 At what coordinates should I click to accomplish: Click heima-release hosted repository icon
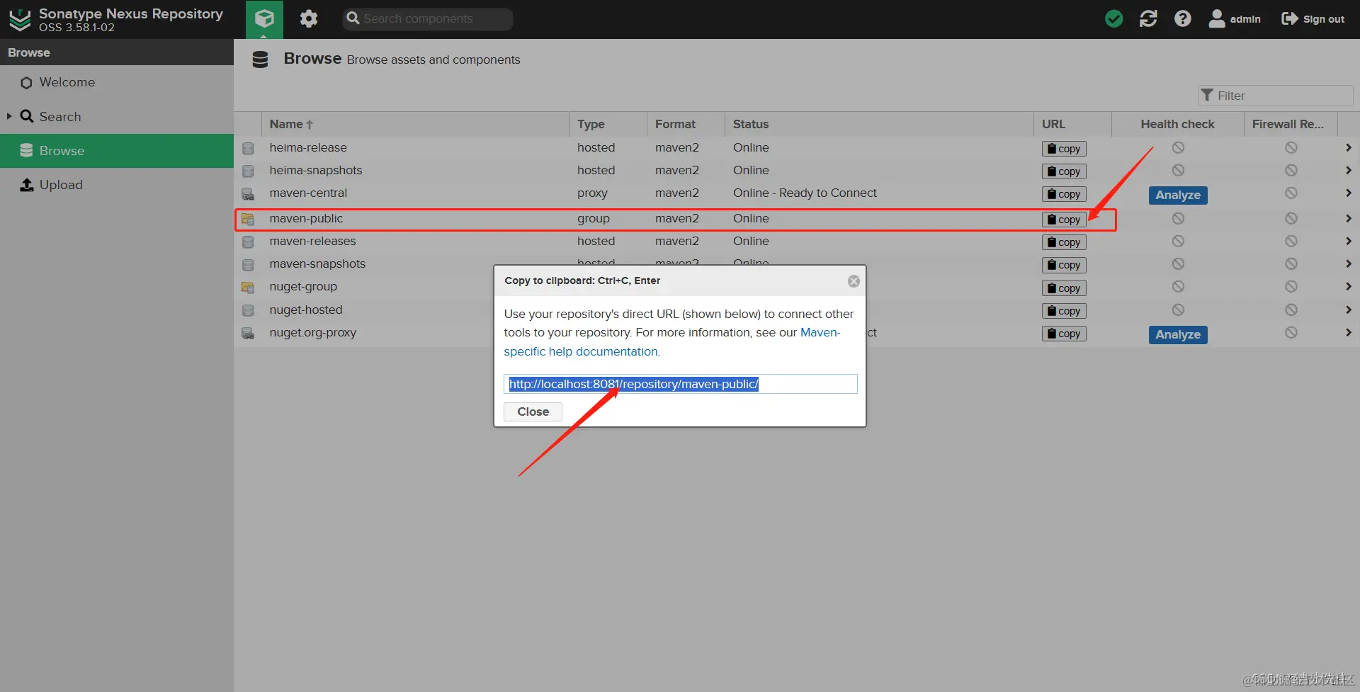pos(248,148)
